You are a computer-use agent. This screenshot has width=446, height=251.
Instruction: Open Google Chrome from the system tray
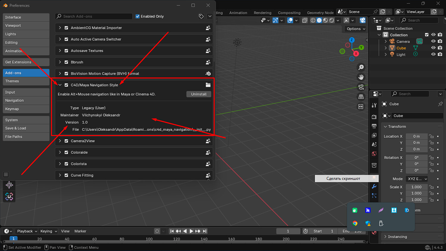(x=355, y=223)
